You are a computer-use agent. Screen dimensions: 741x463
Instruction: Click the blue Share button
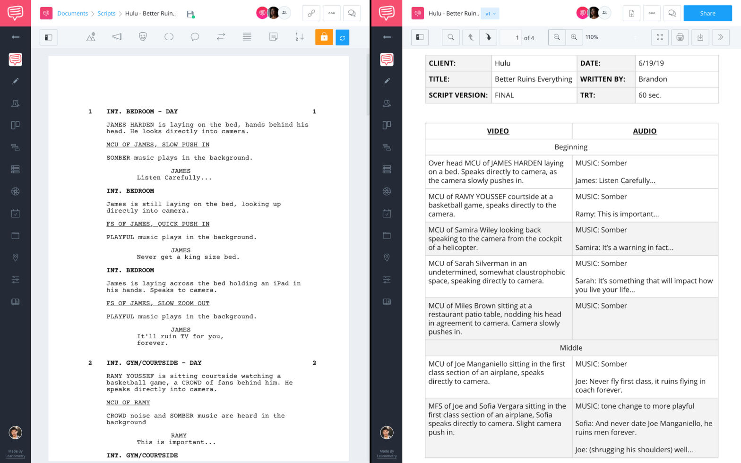[x=707, y=13]
